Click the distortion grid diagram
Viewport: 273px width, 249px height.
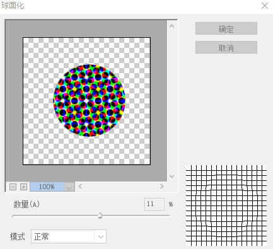tap(226, 206)
